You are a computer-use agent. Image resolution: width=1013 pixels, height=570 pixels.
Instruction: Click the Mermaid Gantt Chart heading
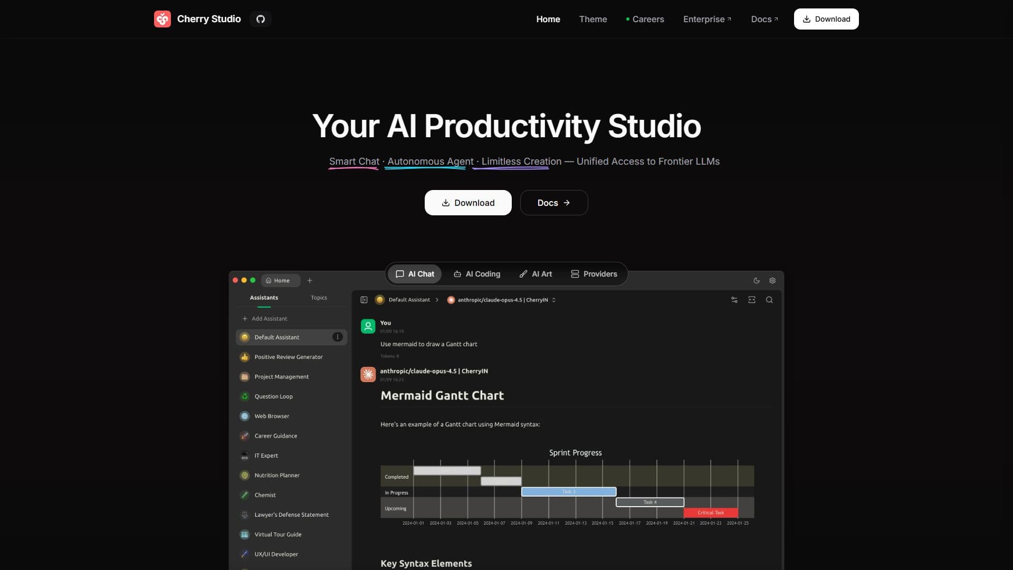[x=442, y=396]
